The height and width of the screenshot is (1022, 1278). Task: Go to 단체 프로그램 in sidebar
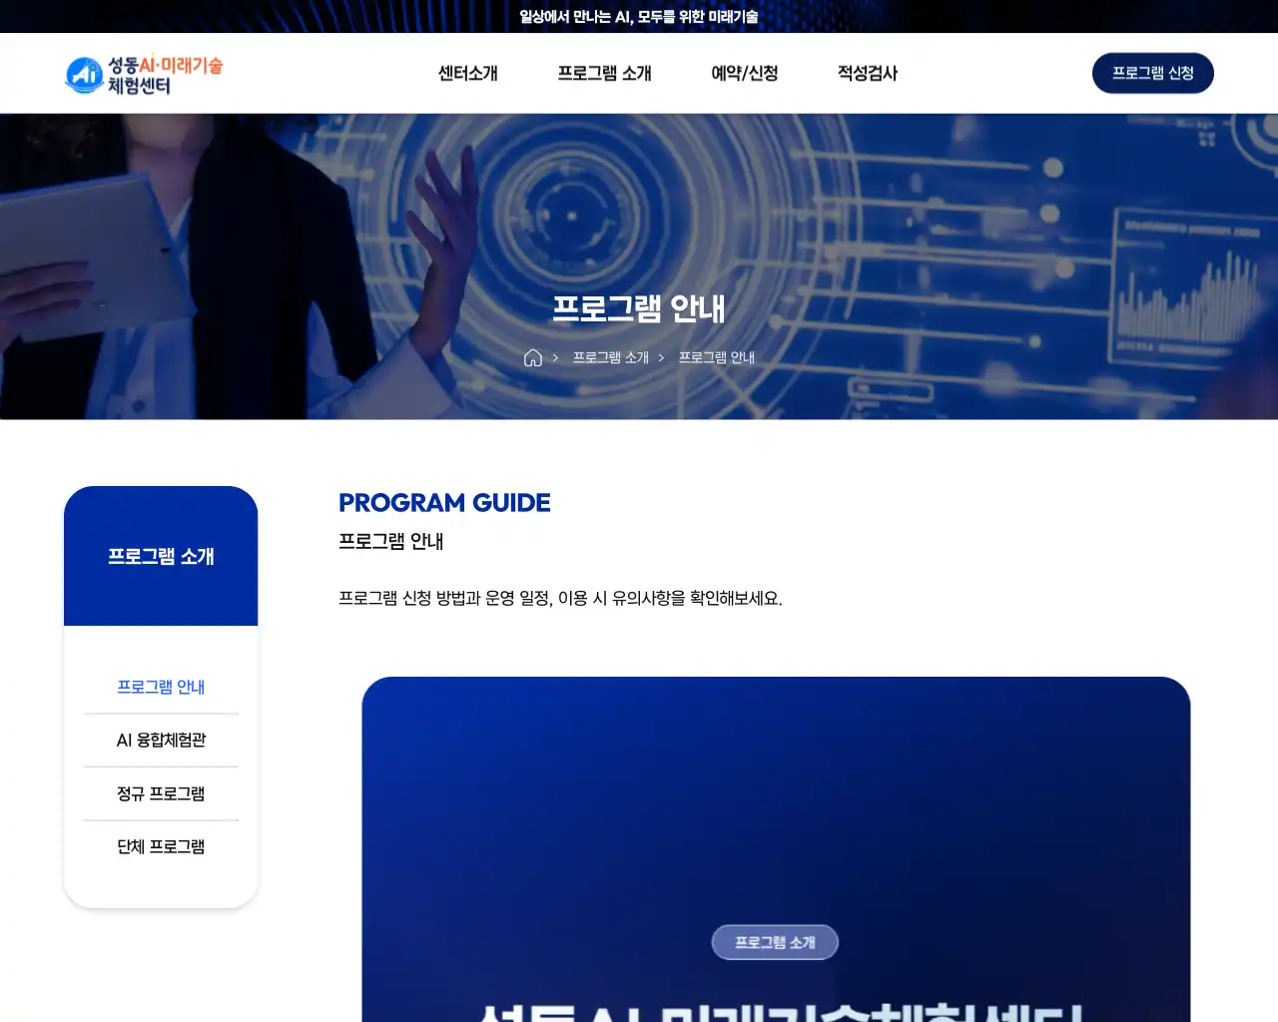pos(161,846)
